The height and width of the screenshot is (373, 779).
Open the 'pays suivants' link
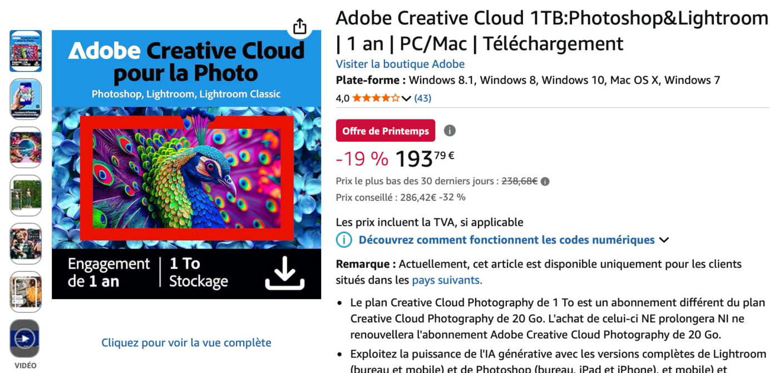[447, 280]
